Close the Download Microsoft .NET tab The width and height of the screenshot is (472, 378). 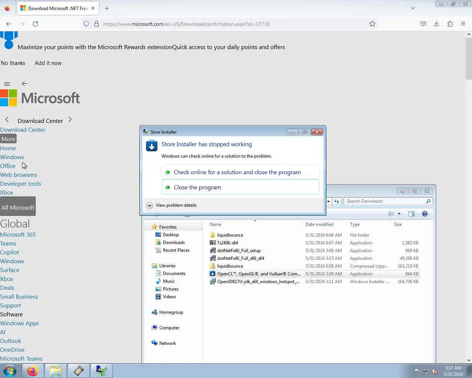93,8
